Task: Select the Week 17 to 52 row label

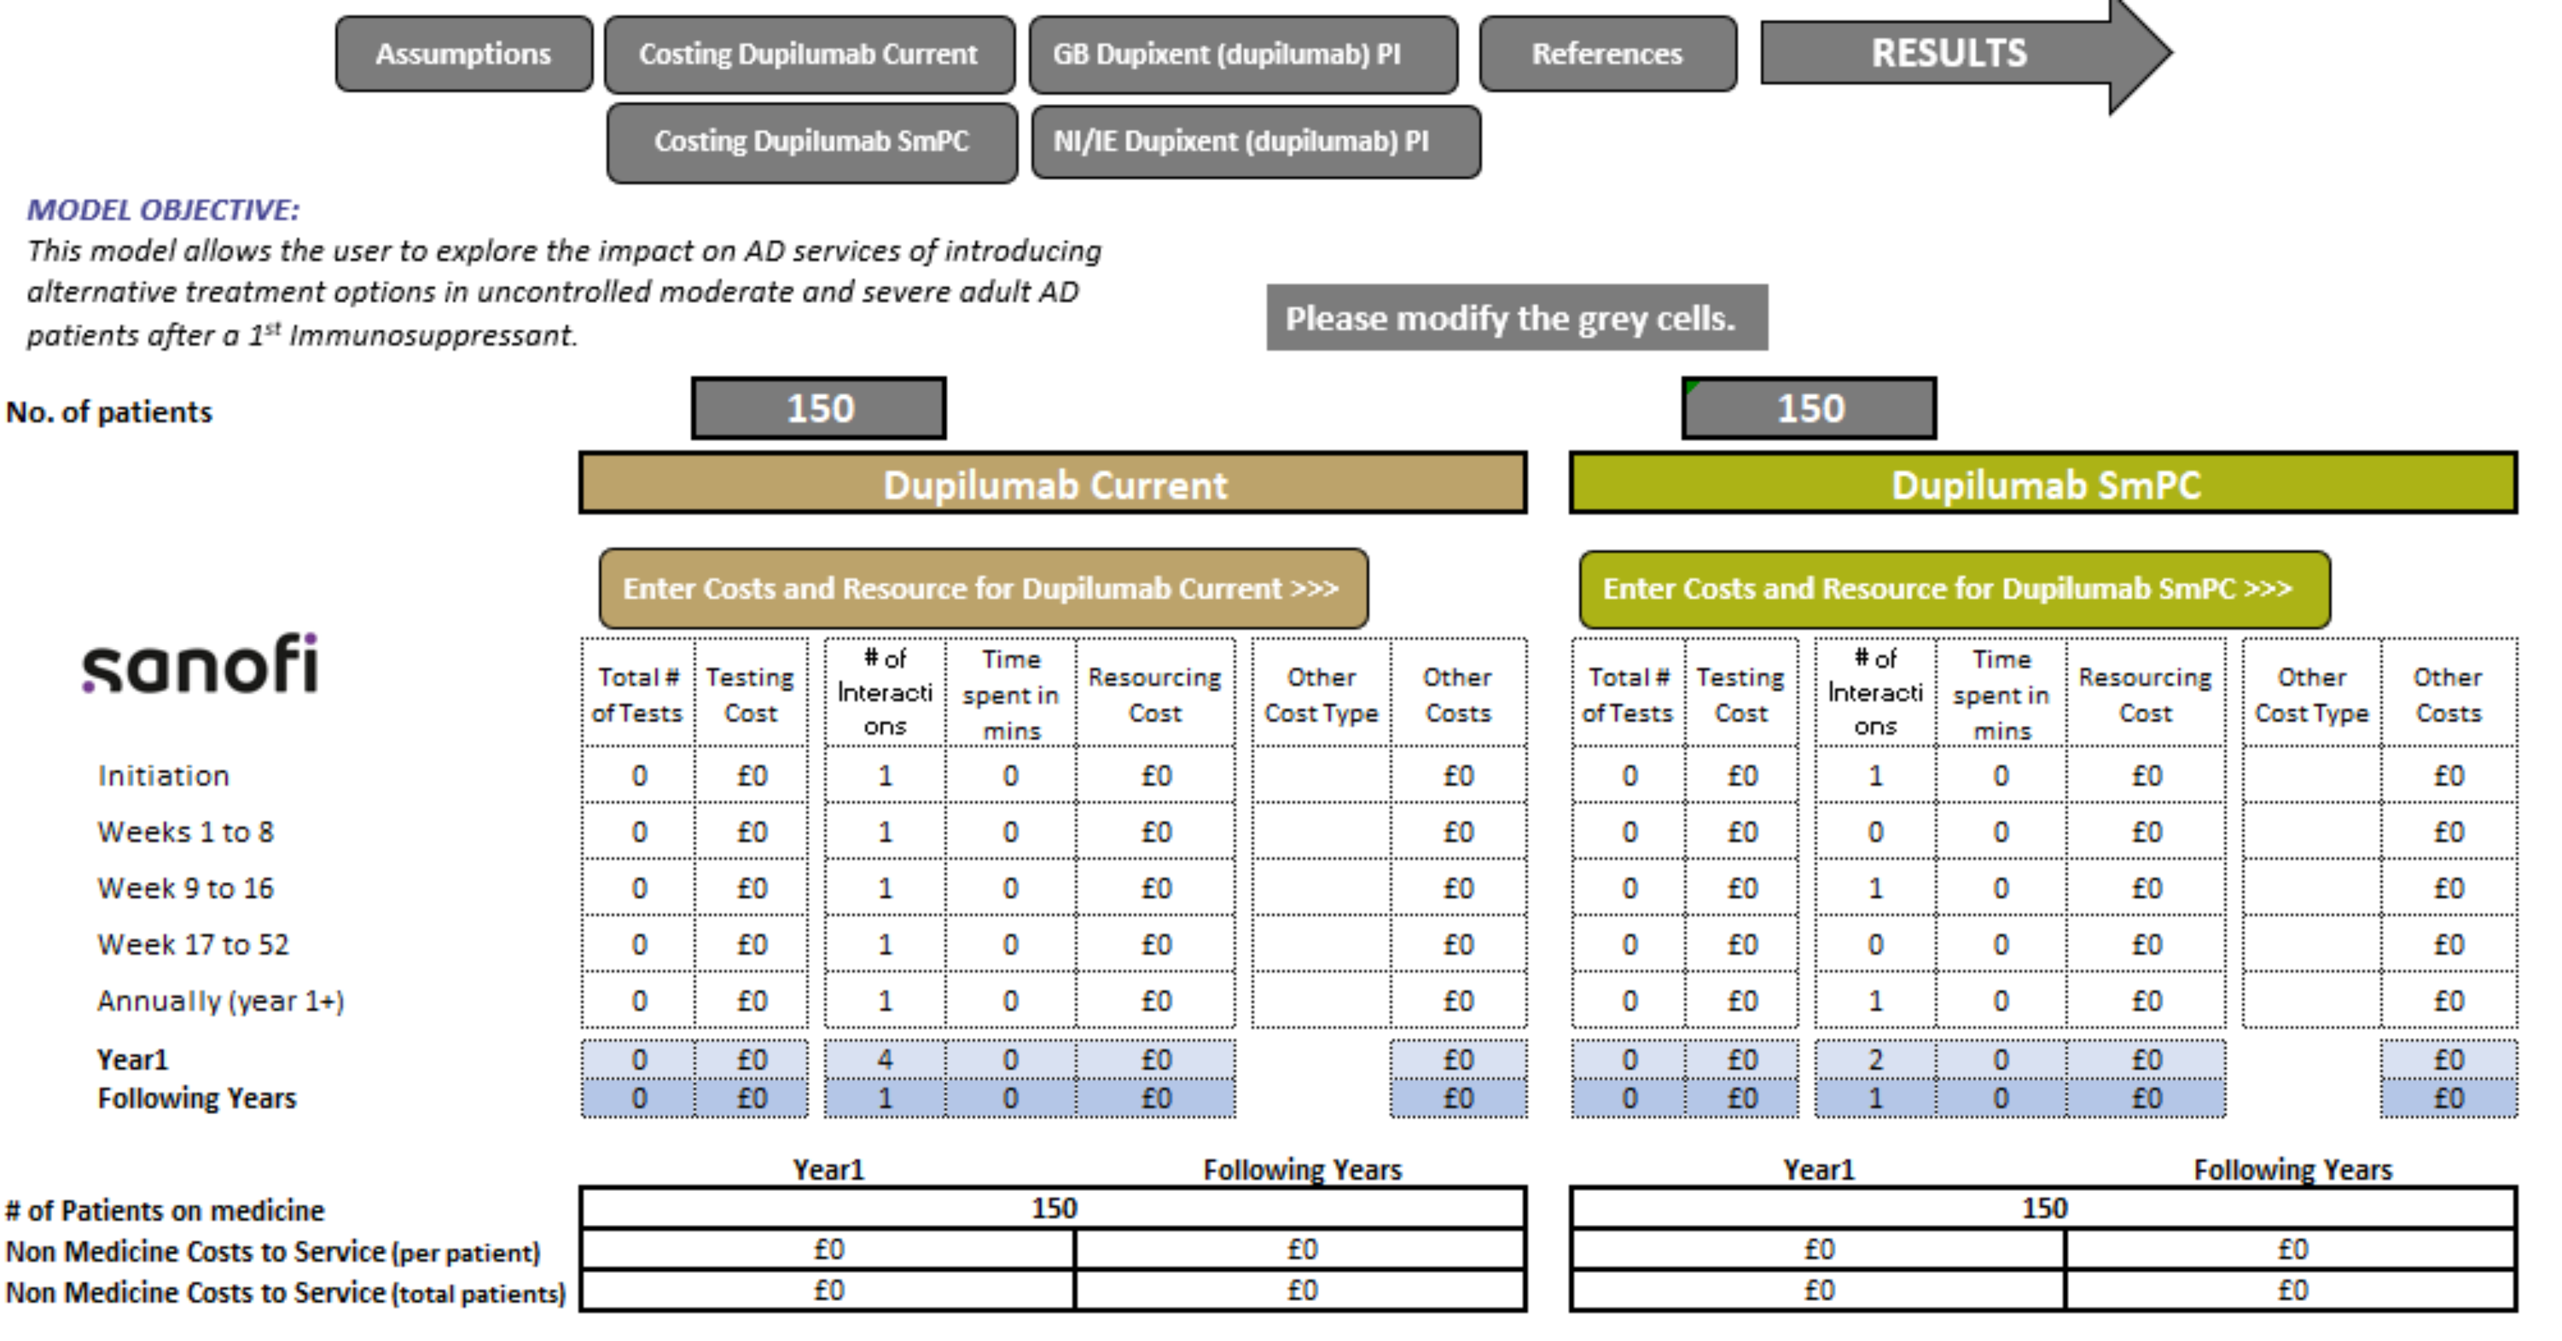Action: [193, 945]
